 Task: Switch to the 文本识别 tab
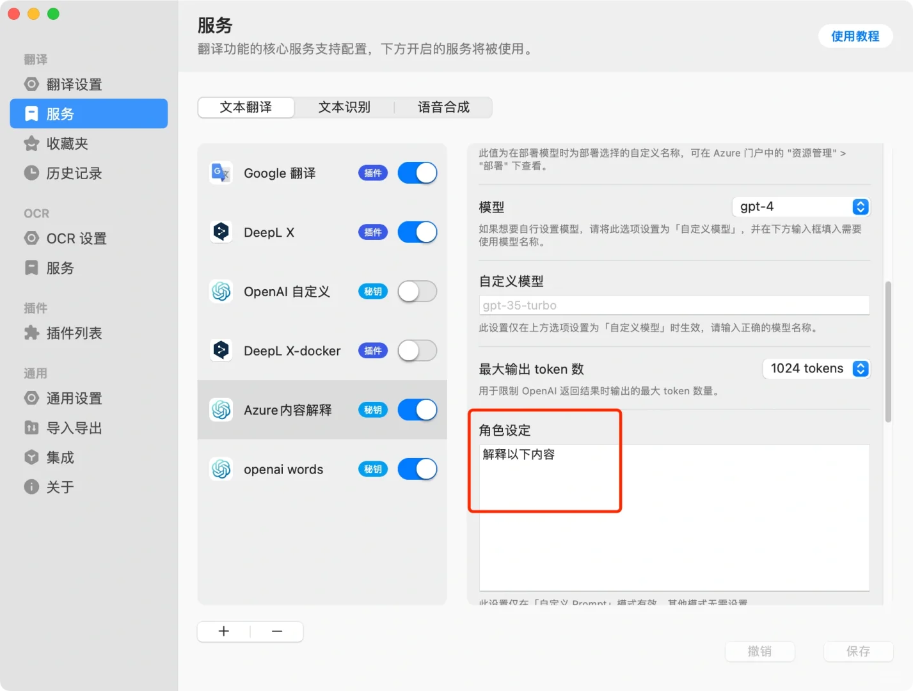tap(344, 107)
